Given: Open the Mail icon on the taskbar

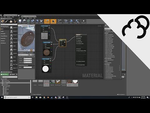Looking at the screenshot, I should pyautogui.click(x=40, y=97).
